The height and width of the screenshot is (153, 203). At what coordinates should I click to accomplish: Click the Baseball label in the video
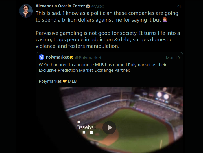pos(86,127)
